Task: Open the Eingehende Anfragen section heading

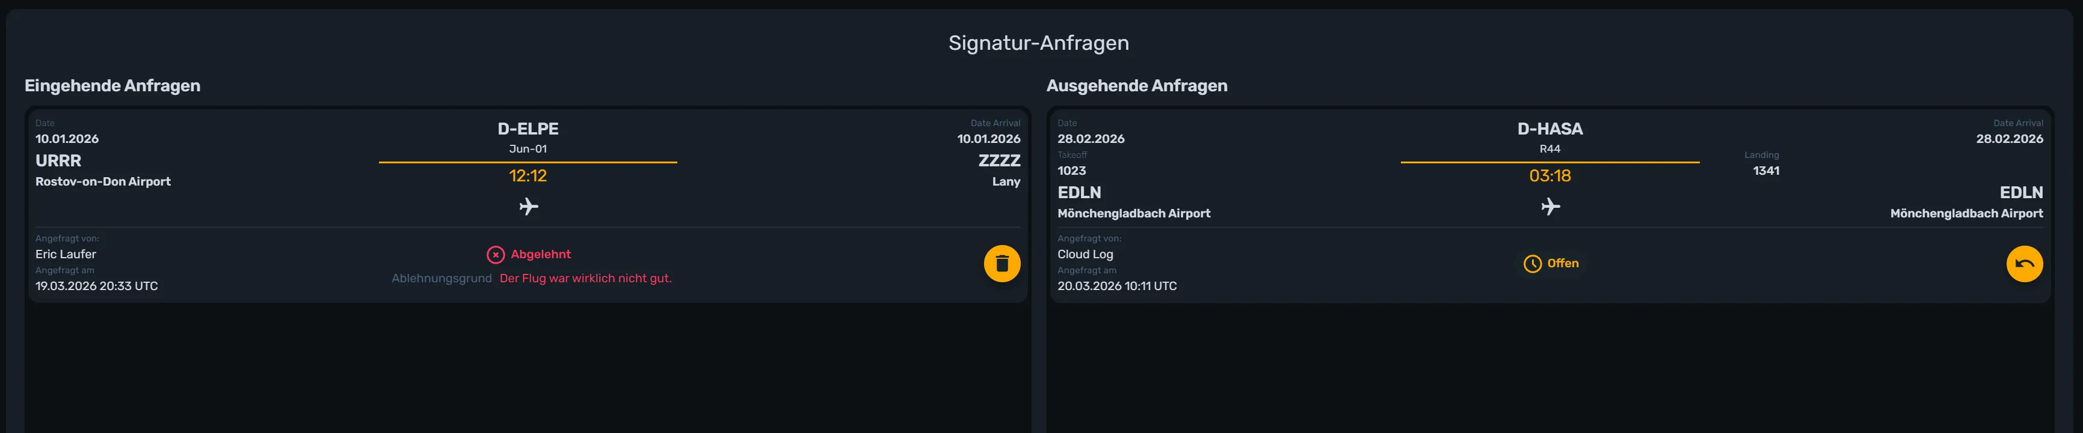Action: point(112,86)
